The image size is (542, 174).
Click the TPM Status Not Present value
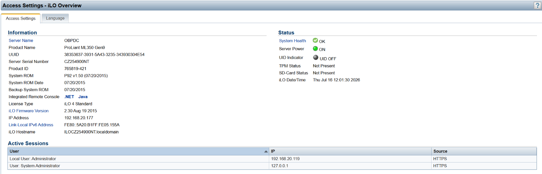tap(324, 66)
